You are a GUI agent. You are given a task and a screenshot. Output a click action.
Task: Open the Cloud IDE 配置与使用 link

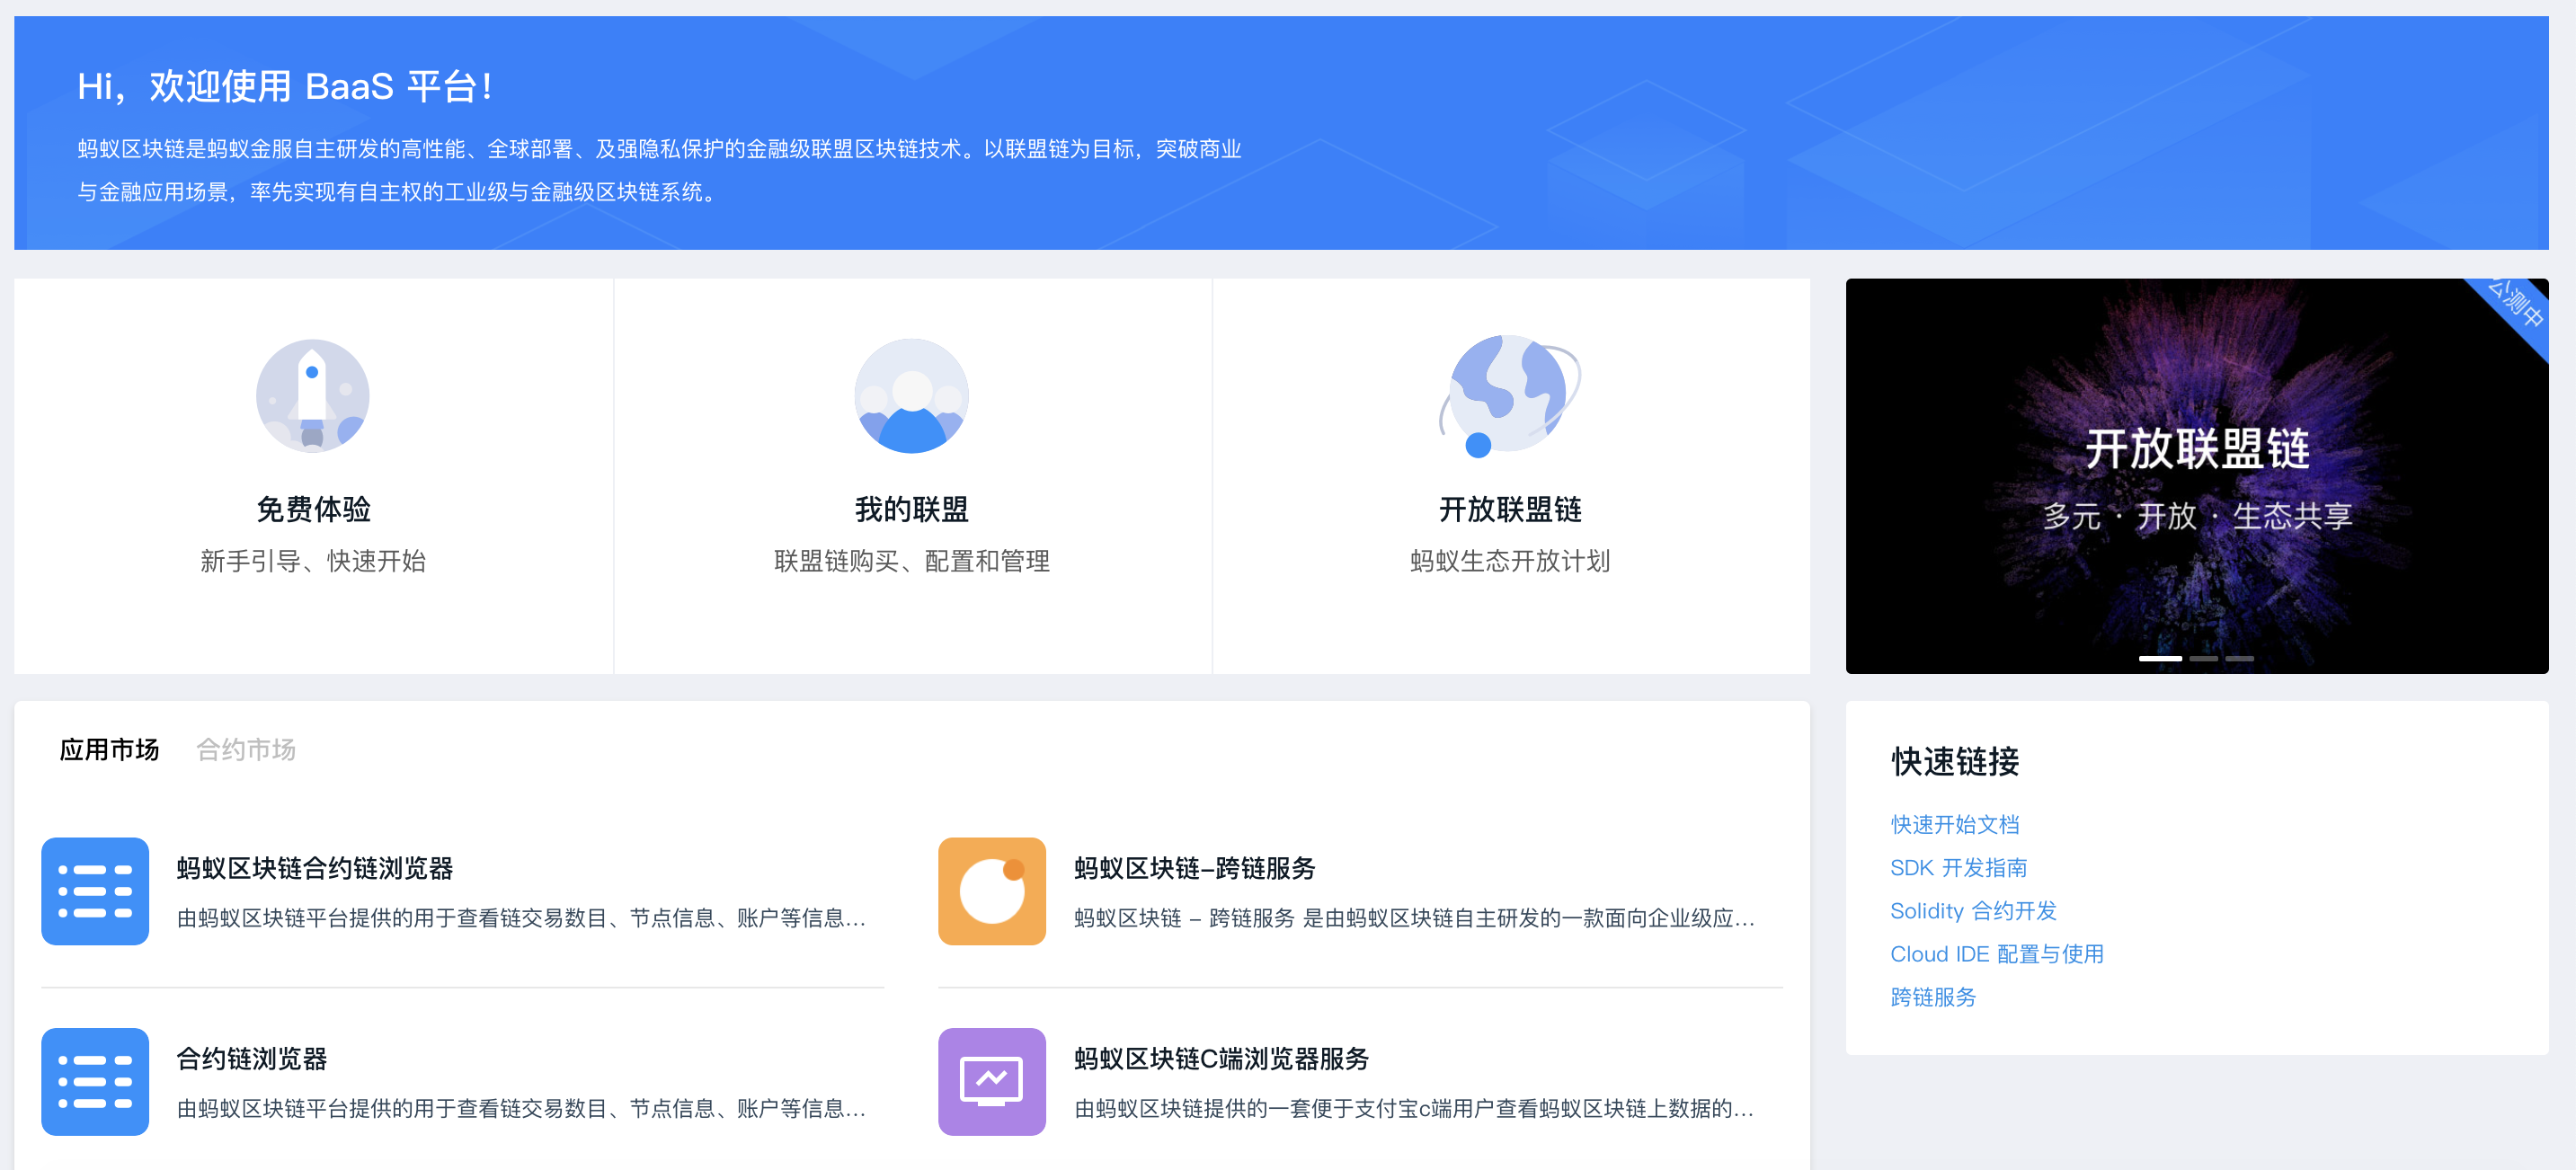[x=1996, y=953]
